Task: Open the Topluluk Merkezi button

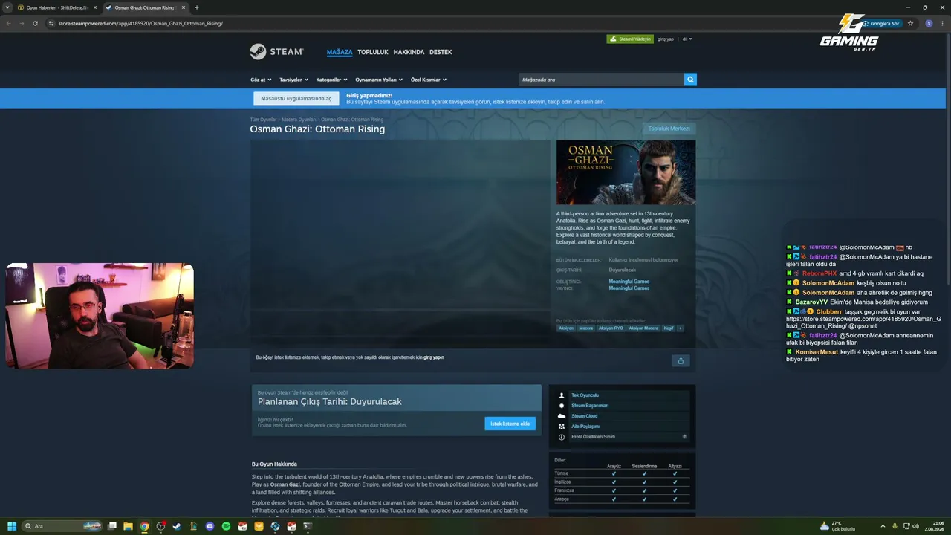Action: (669, 129)
